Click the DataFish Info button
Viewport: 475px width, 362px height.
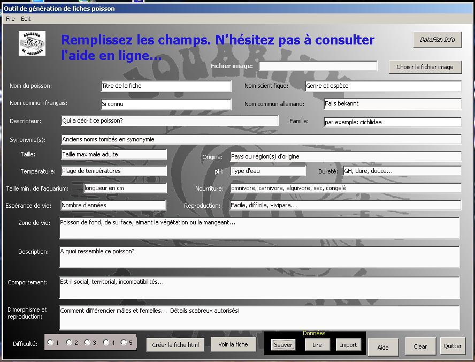437,40
